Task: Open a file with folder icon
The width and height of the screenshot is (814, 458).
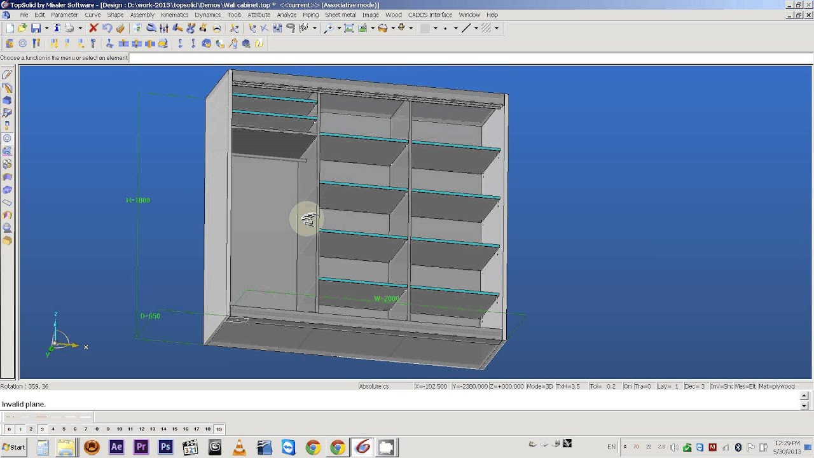Action: pos(22,28)
